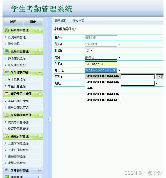
Task: Click the 职务 input field
Action: coord(101,57)
